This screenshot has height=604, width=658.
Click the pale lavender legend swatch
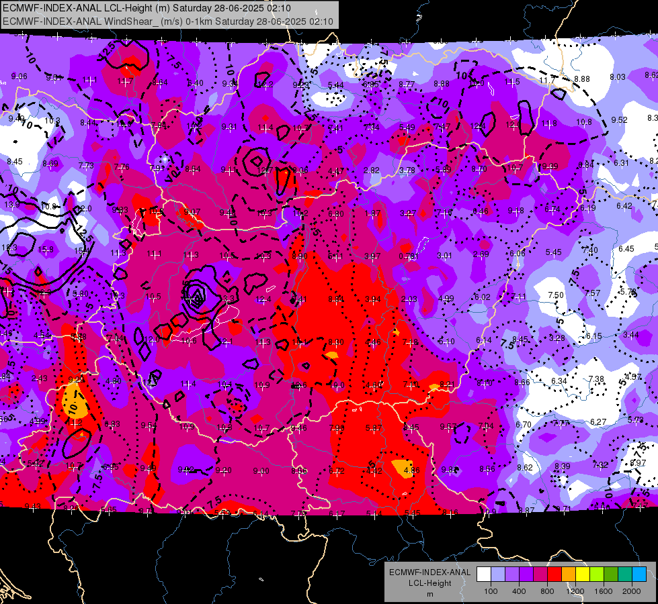498,574
